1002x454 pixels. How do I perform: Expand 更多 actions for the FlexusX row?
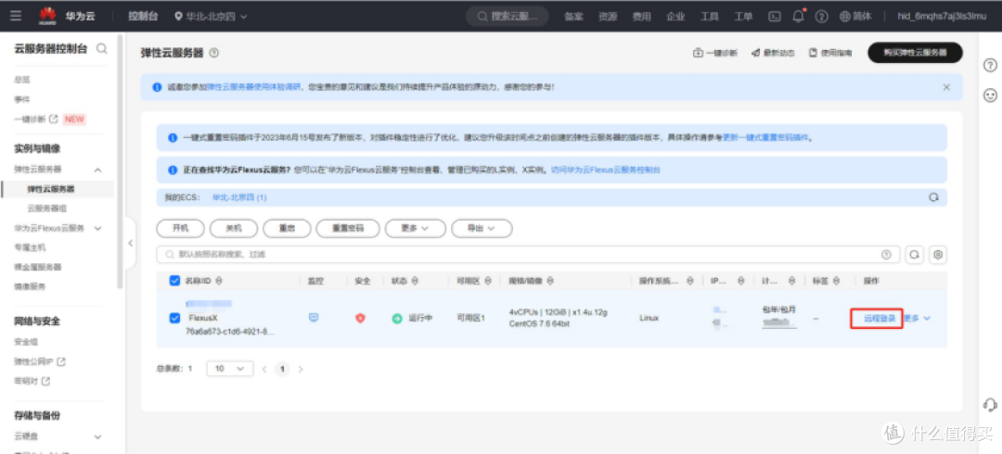918,318
